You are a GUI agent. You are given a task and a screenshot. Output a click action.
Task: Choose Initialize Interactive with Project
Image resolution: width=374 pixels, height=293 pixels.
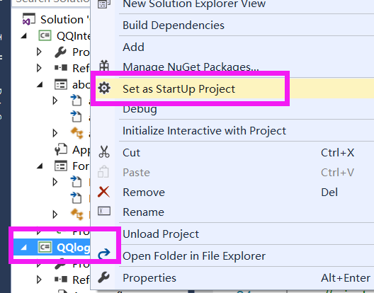tap(204, 131)
